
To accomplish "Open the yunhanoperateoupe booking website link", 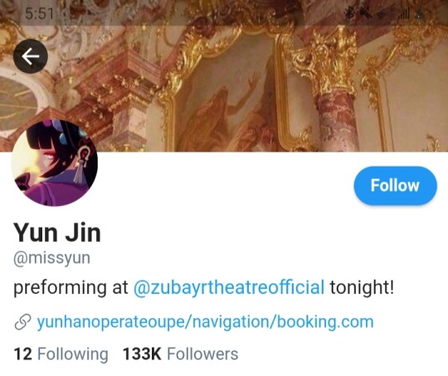I will (205, 322).
